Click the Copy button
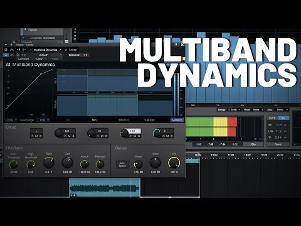This screenshot has width=301, height=226. click(40, 59)
